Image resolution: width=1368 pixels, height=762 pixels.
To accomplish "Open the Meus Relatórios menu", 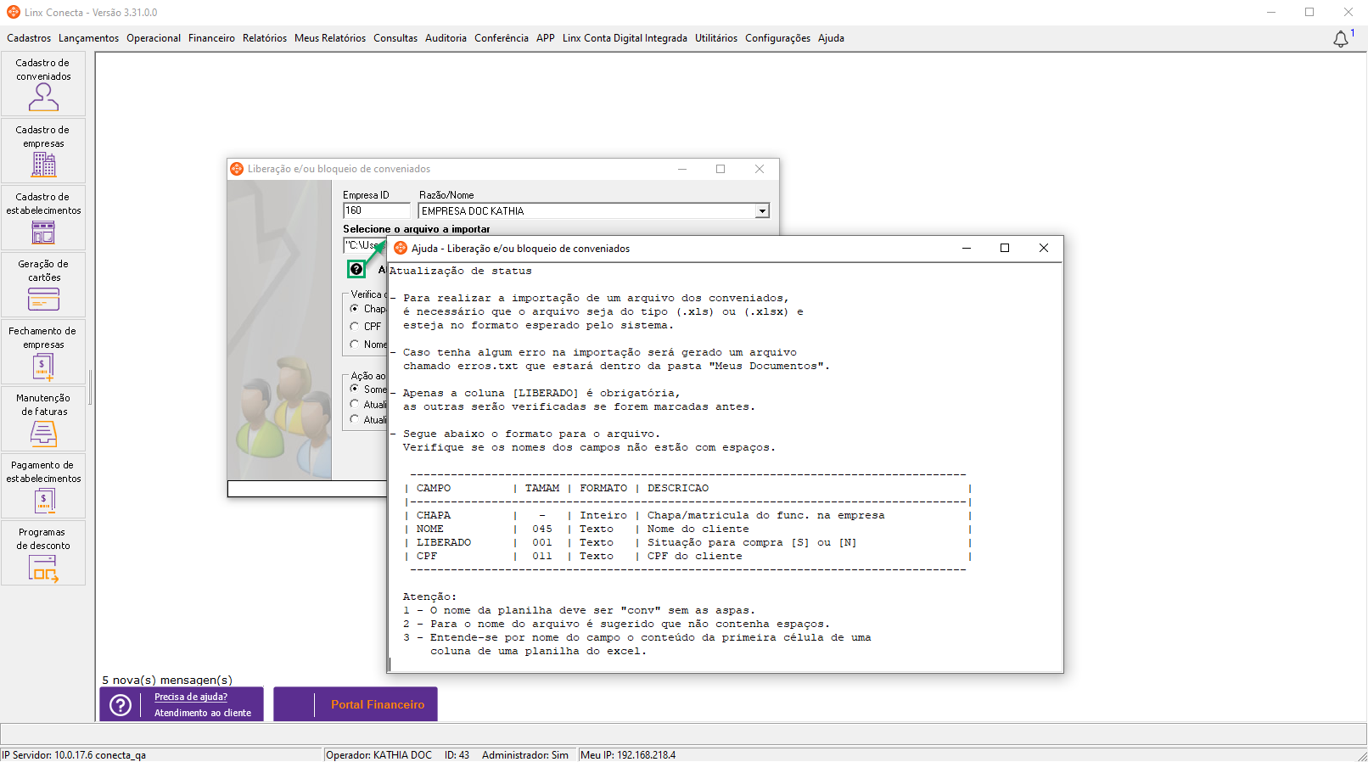I will click(330, 38).
